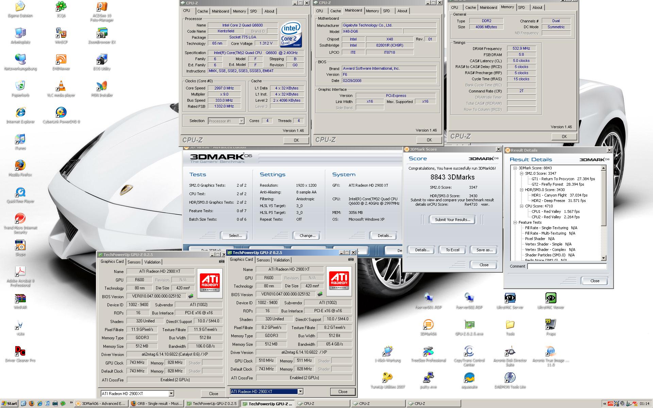Open Validation tab in right GPU-Z
The width and height of the screenshot is (653, 408).
click(x=282, y=260)
